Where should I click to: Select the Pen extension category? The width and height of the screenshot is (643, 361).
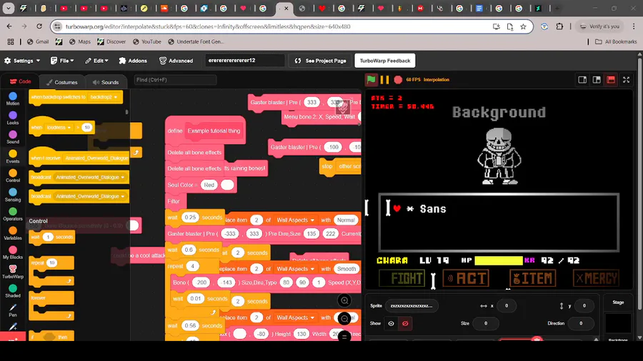13,310
